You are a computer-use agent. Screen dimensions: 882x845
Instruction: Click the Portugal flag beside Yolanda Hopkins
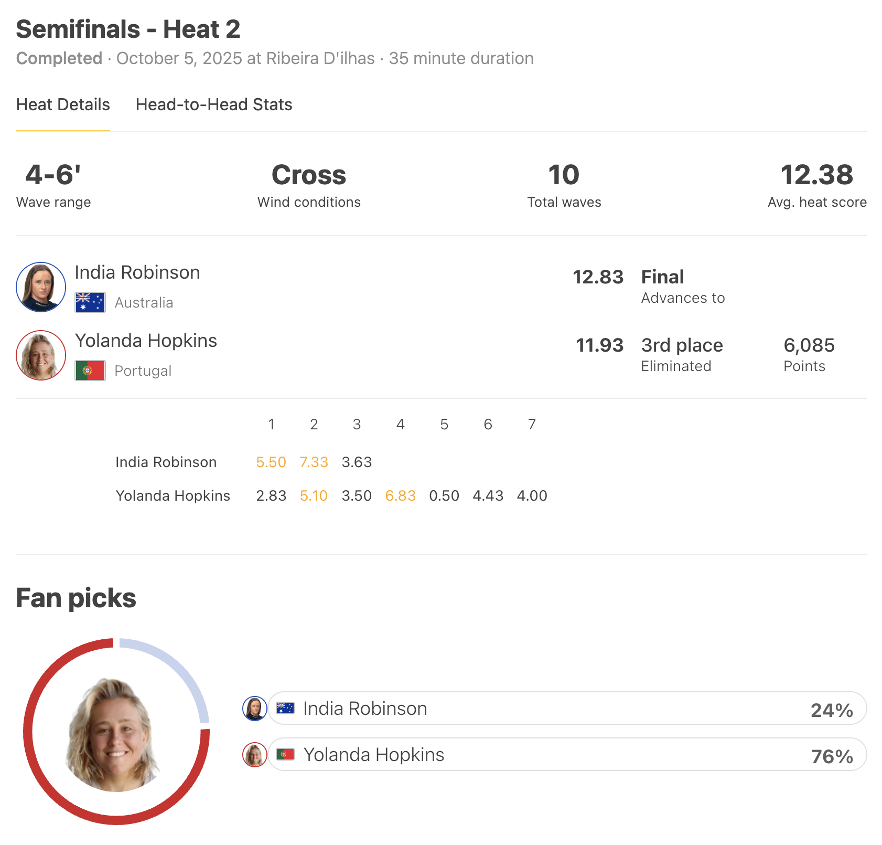click(90, 371)
